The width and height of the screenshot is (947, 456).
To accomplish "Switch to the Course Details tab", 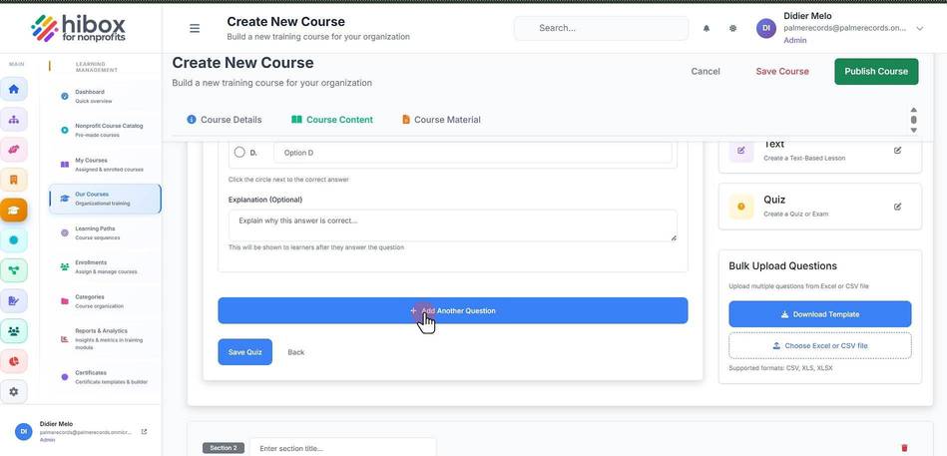I will [225, 120].
